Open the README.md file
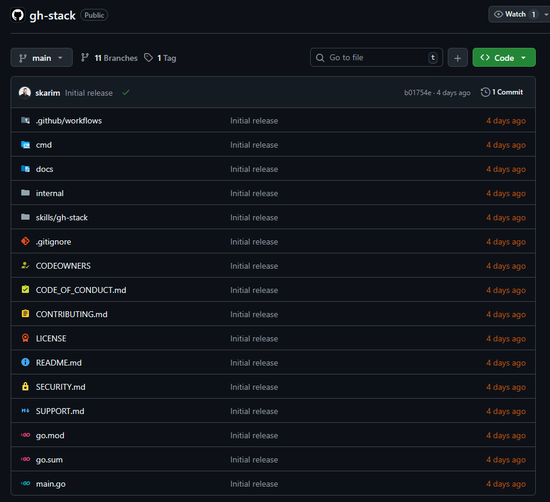 [x=58, y=363]
